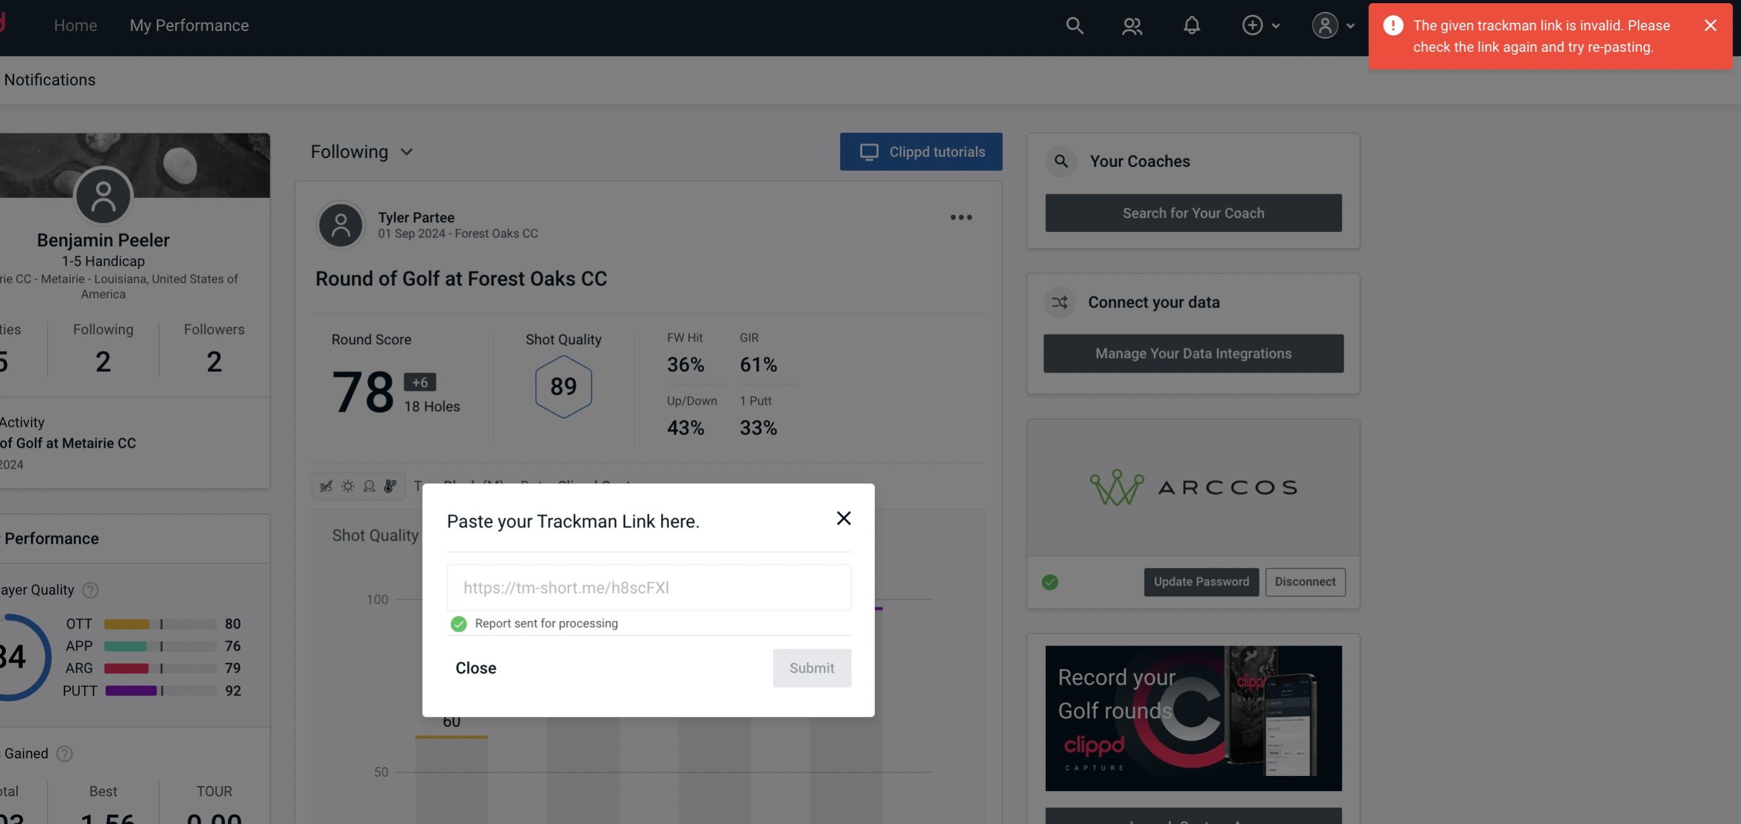Click the user profile avatar icon
1741x824 pixels.
(1325, 25)
